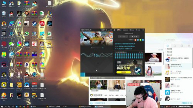Open the Epic Games Launcher desktop icon
The image size is (193, 108).
[4, 35]
